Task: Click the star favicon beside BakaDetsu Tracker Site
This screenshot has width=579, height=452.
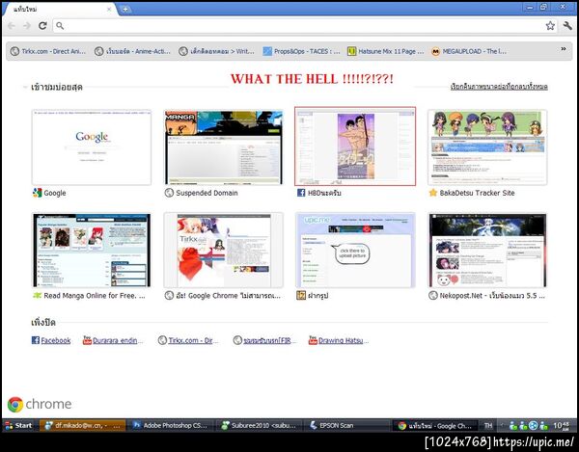Action: 432,193
